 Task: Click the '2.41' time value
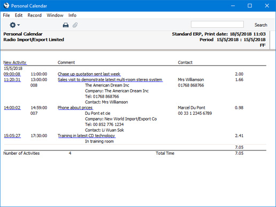pyautogui.click(x=239, y=136)
